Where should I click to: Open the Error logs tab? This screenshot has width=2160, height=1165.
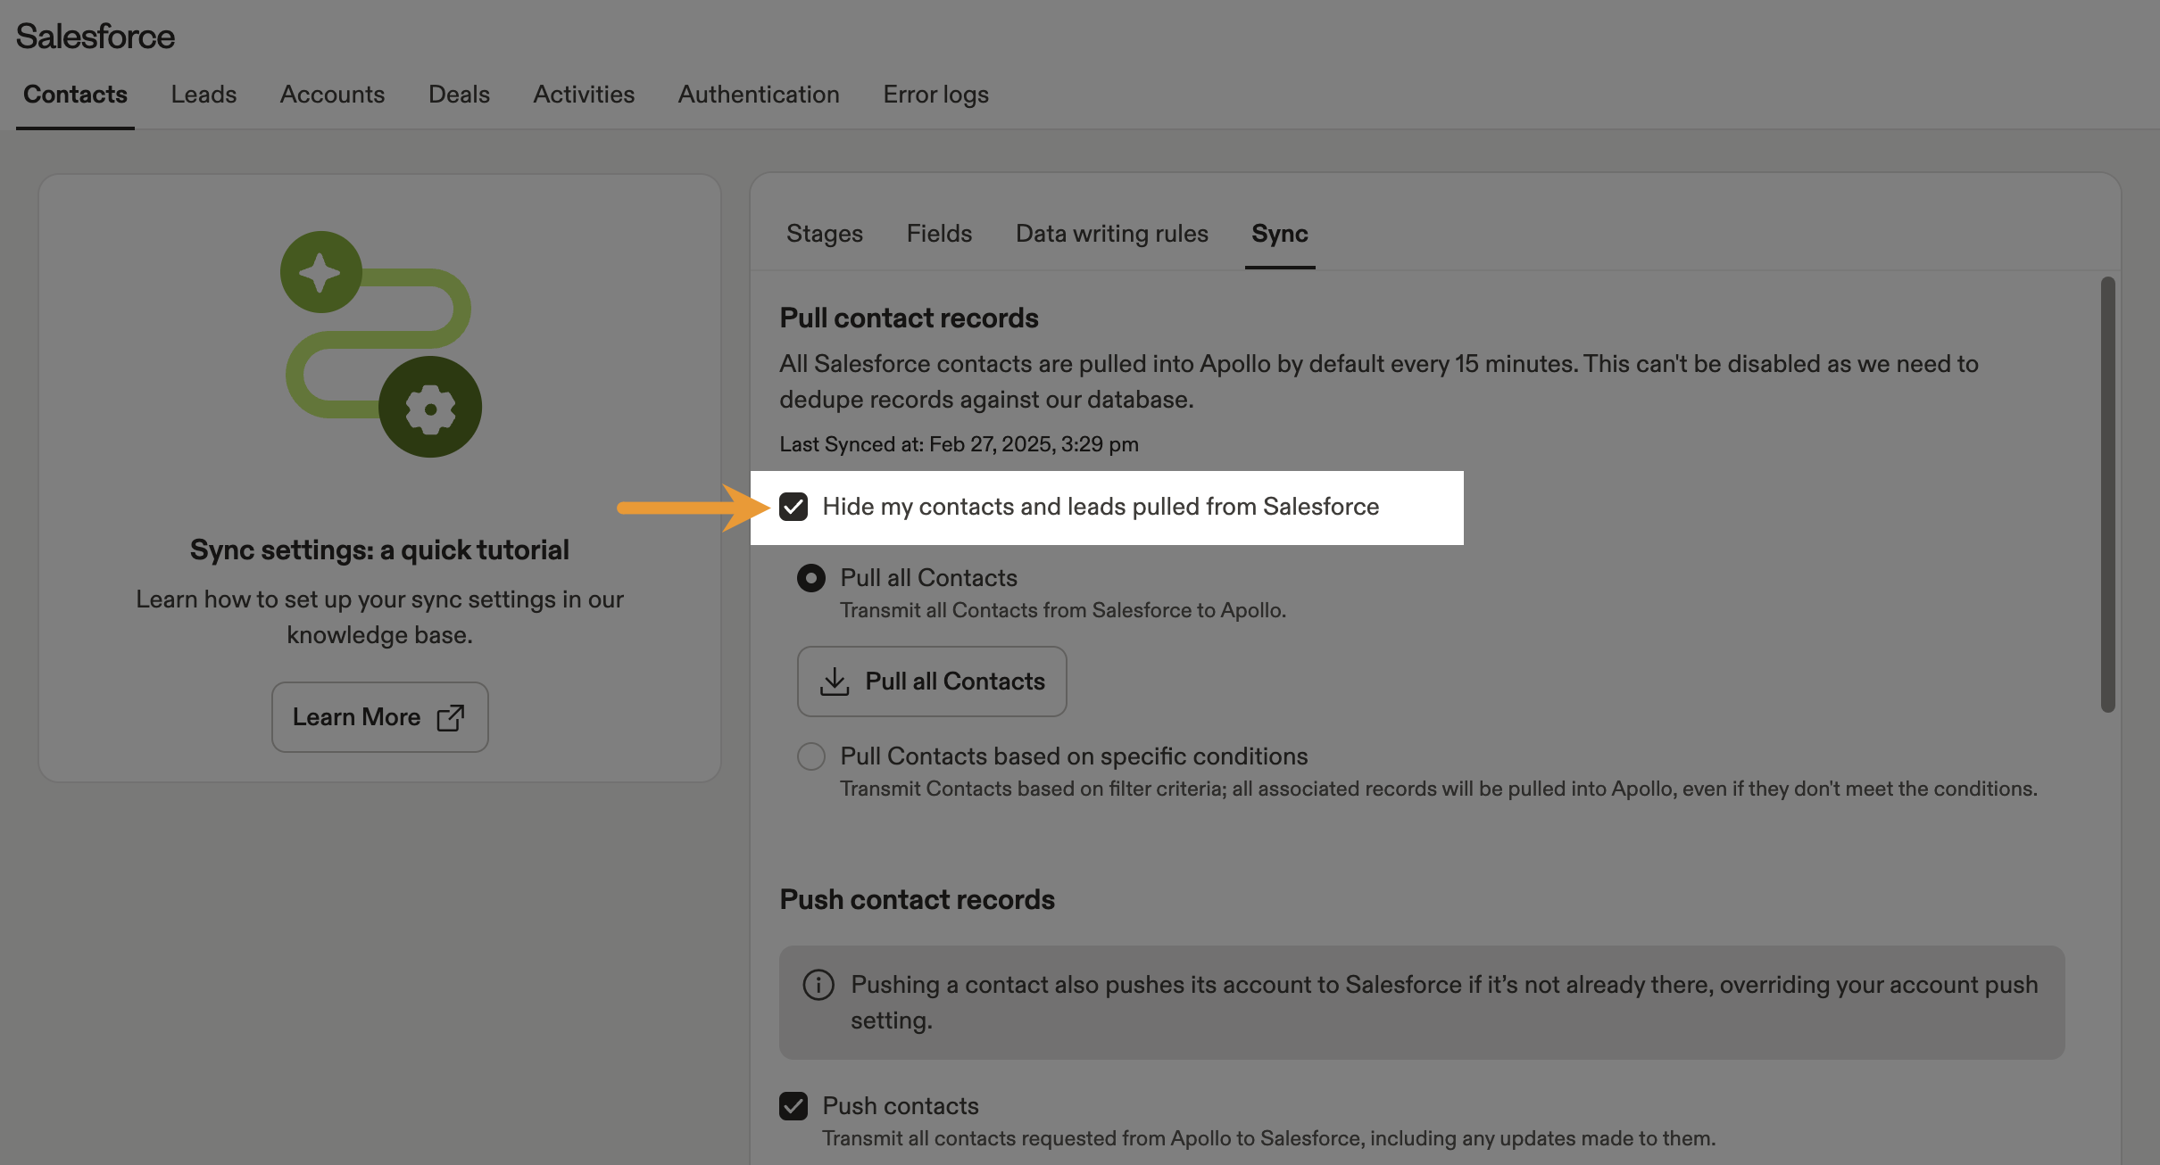(935, 94)
